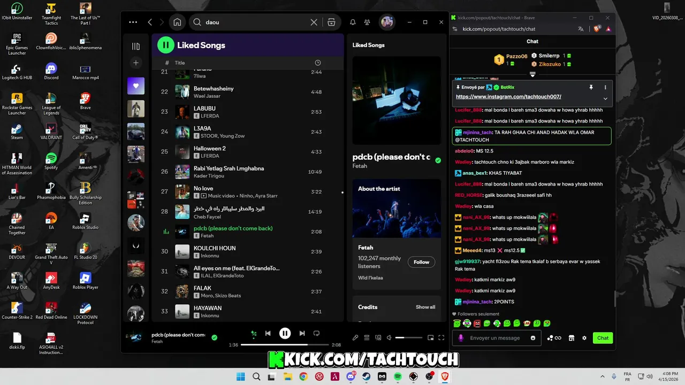The image size is (685, 385).
Task: Expand the chat leaderboard arrow
Action: click(x=532, y=74)
